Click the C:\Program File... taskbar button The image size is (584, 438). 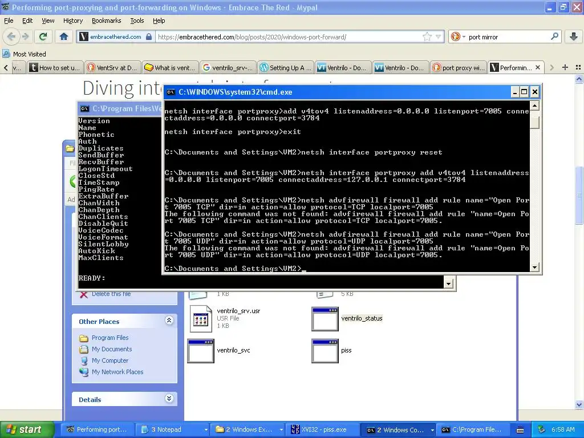473,429
